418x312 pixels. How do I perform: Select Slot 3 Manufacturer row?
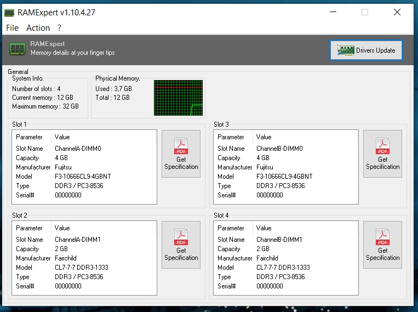286,167
